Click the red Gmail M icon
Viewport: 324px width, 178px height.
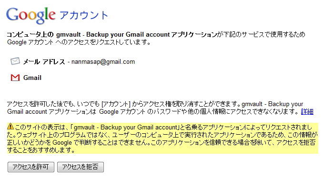click(x=15, y=78)
